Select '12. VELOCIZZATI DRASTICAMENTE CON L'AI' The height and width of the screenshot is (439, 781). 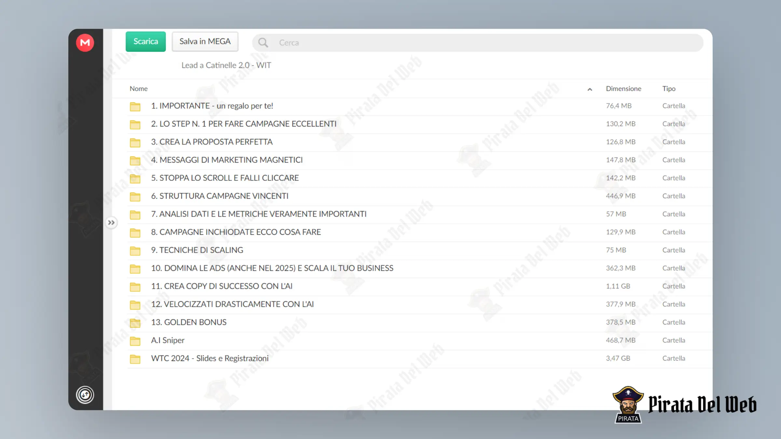coord(232,304)
